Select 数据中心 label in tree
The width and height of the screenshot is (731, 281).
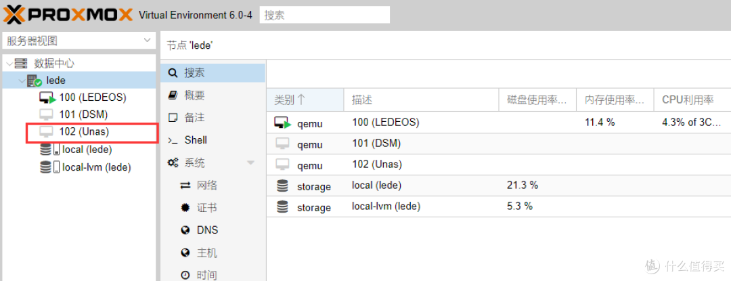(x=54, y=64)
